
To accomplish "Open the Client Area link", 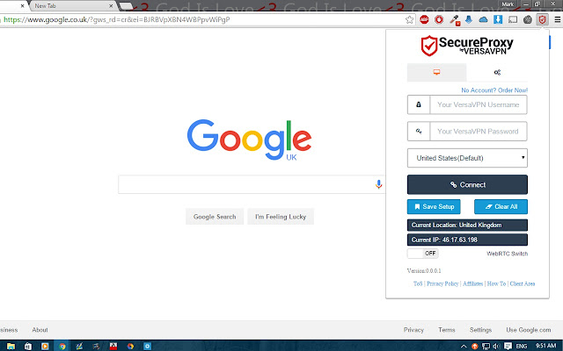I will 522,283.
